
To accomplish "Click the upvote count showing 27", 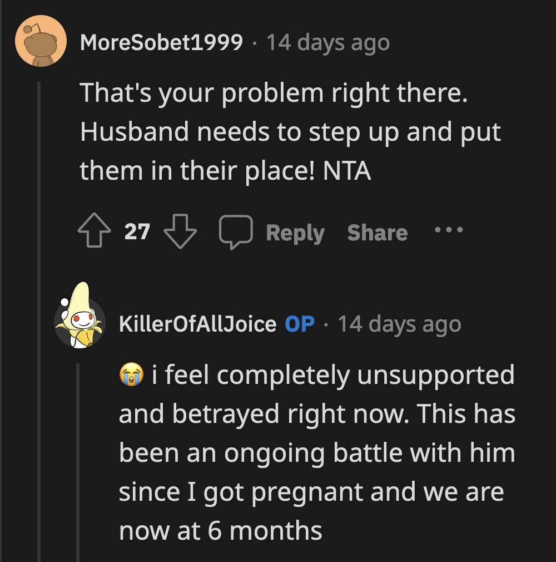I will pyautogui.click(x=138, y=231).
